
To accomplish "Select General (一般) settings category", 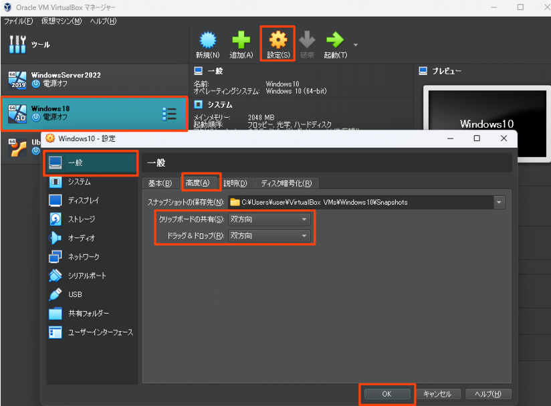I will [x=91, y=163].
